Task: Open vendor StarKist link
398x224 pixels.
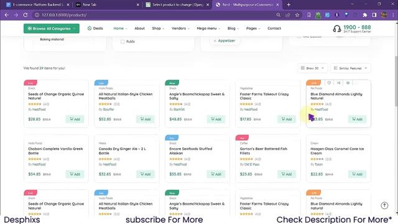Action: click(179, 110)
